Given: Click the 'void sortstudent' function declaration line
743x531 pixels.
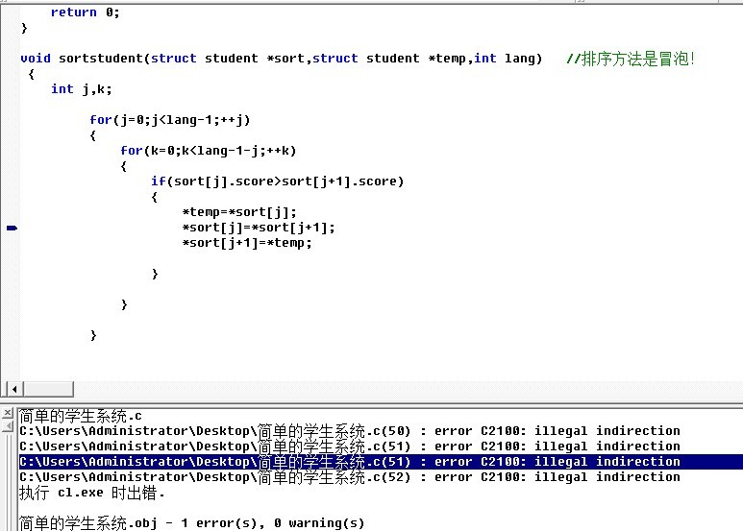Looking at the screenshot, I should coord(281,59).
